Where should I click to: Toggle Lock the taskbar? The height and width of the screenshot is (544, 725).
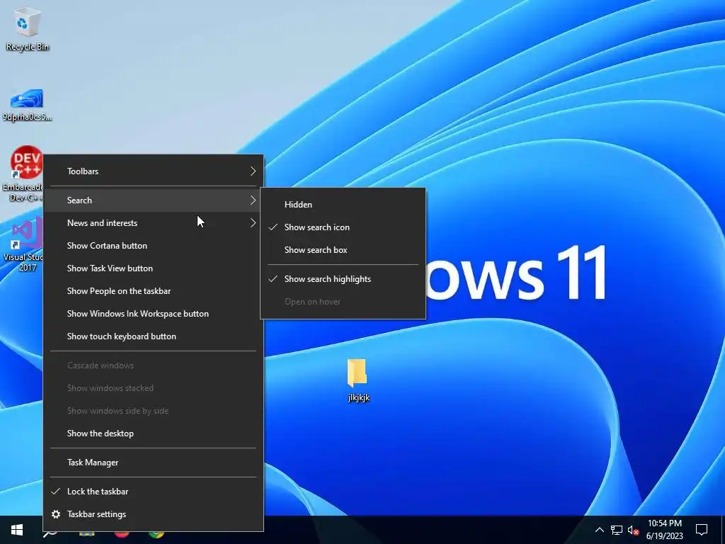click(x=153, y=492)
